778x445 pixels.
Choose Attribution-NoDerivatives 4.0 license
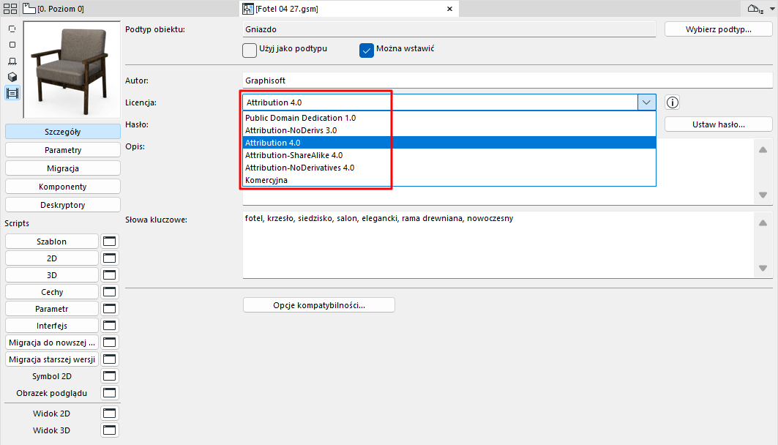[449, 168]
